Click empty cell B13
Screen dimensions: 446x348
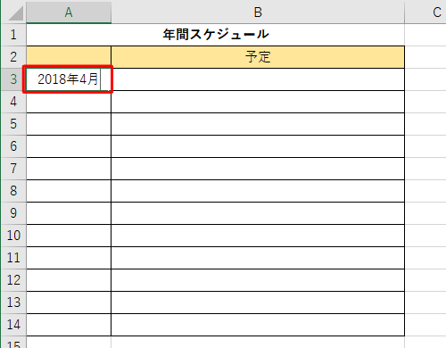(x=258, y=302)
